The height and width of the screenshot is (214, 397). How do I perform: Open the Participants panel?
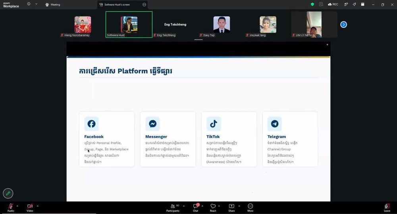tap(173, 208)
